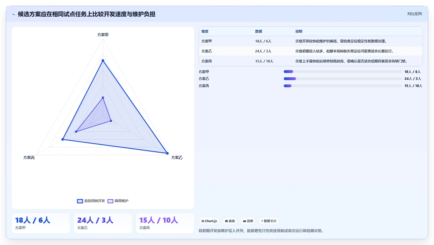Click the 方案丙 progress bar
This screenshot has height=245, width=434.
(343, 86)
